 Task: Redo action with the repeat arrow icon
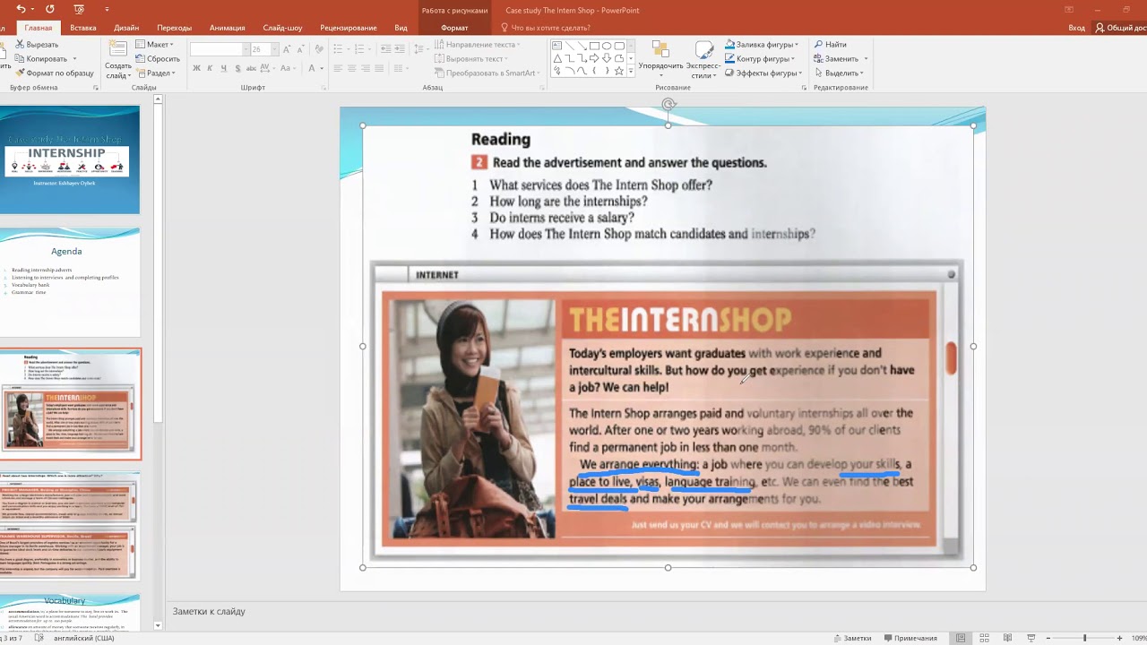pos(50,9)
